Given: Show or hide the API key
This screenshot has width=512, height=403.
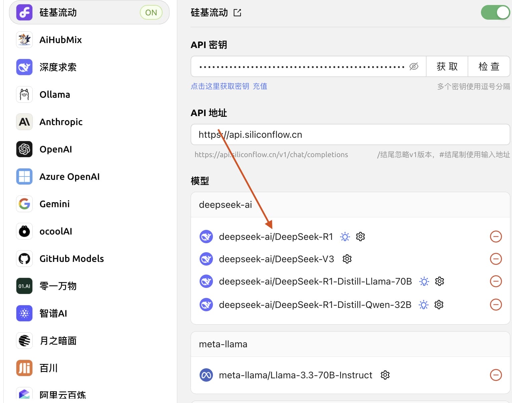Looking at the screenshot, I should [x=414, y=66].
